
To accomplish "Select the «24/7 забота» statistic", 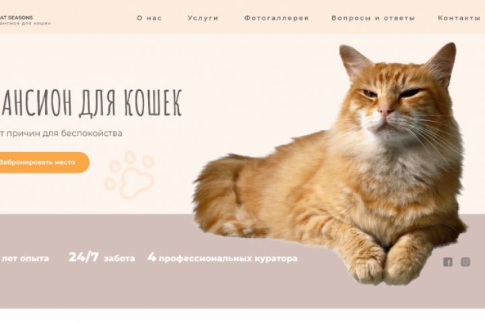I will [102, 257].
